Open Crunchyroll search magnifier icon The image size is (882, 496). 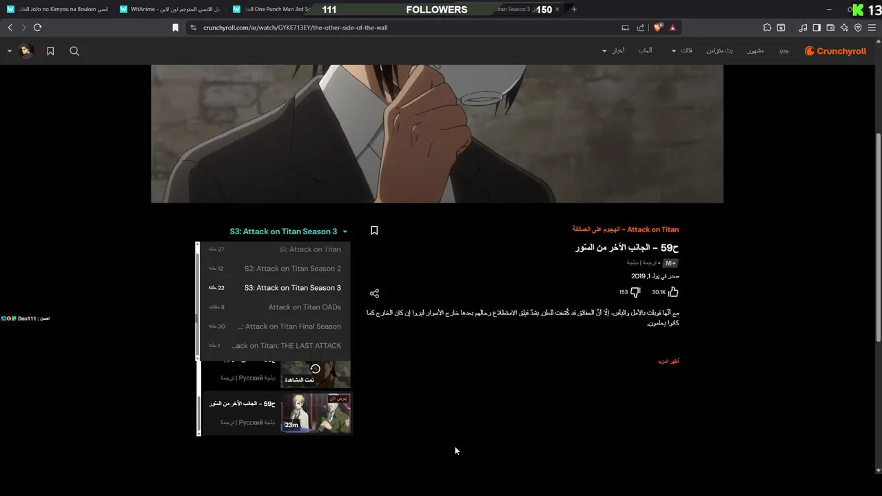coord(74,51)
